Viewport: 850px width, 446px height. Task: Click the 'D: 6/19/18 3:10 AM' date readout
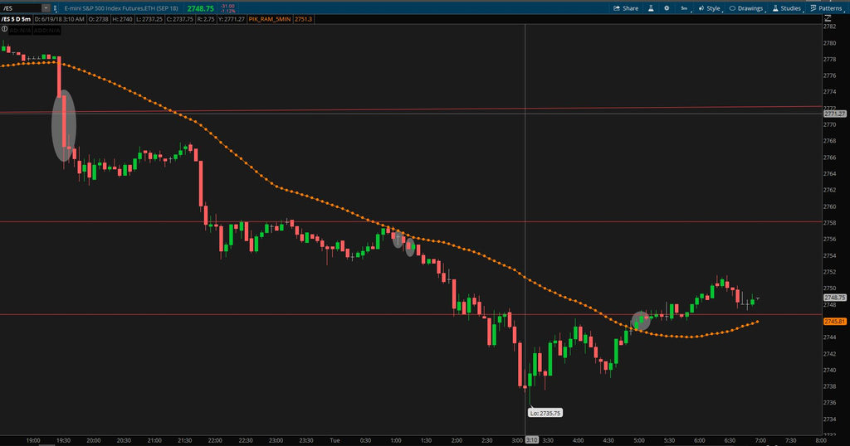coord(60,19)
